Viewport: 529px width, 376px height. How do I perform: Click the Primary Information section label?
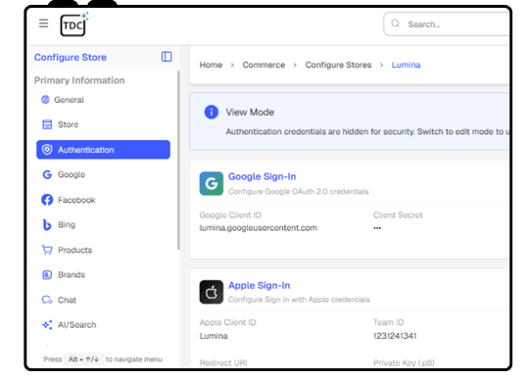click(79, 80)
